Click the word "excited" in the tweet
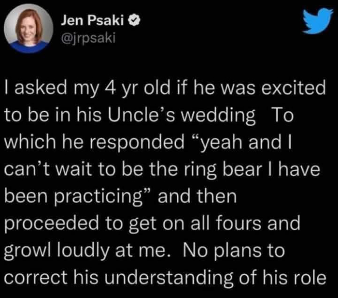Image resolution: width=338 pixels, height=298 pixels. 294,88
